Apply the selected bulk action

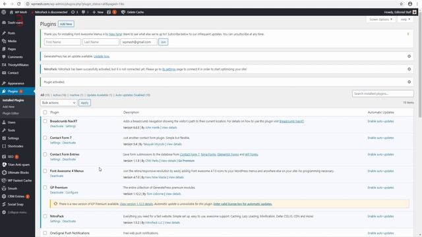pos(84,103)
